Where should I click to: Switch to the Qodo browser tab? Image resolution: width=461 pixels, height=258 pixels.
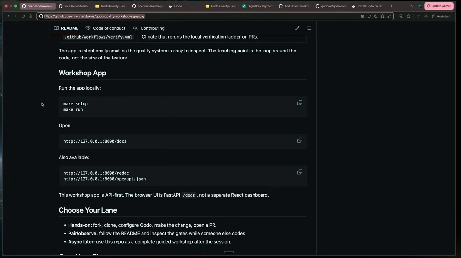click(184, 6)
